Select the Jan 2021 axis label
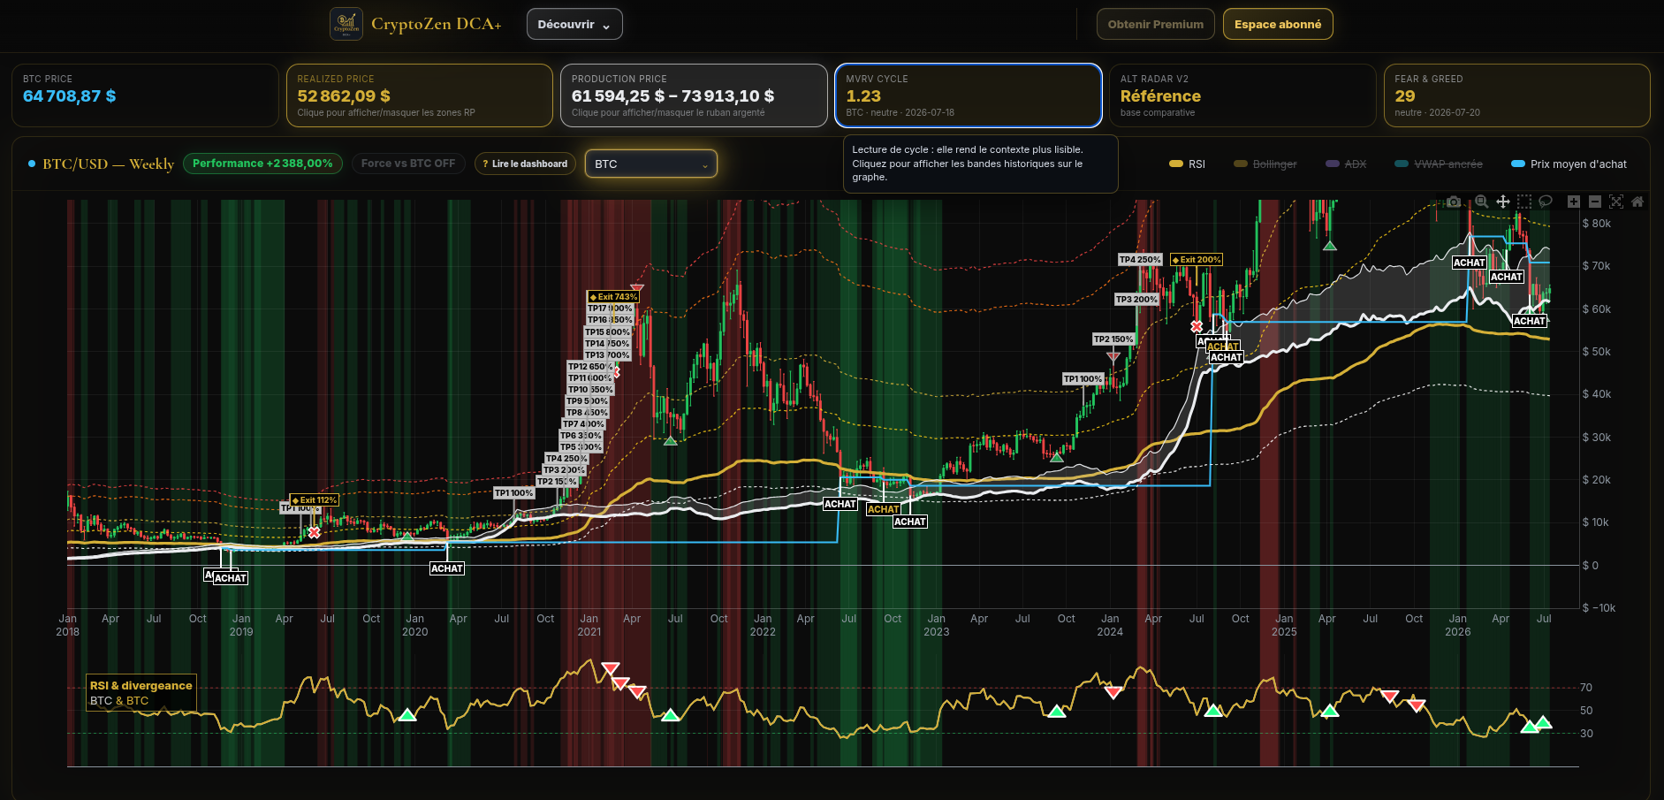Viewport: 1664px width, 800px height. point(589,625)
